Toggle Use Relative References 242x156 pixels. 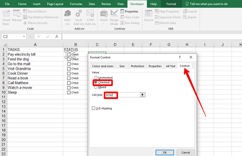click(x=41, y=17)
